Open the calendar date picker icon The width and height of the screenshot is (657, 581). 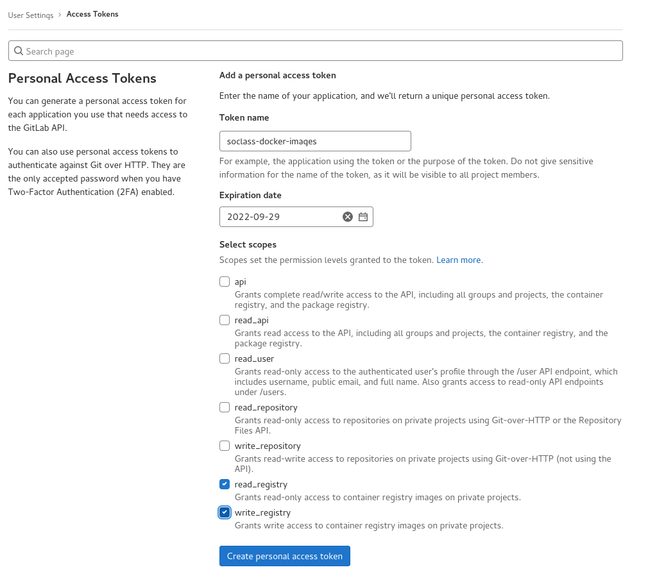click(363, 217)
